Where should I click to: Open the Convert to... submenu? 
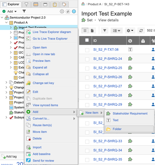[51, 118]
